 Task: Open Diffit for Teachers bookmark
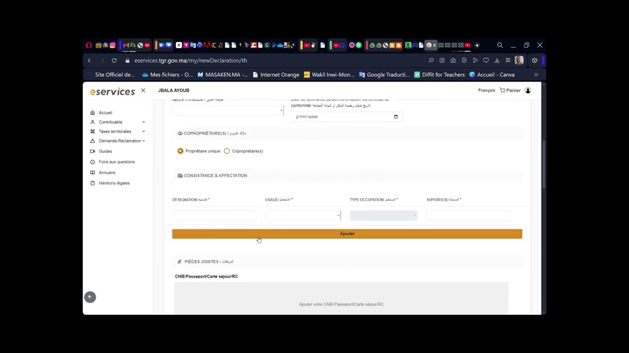[x=439, y=75]
